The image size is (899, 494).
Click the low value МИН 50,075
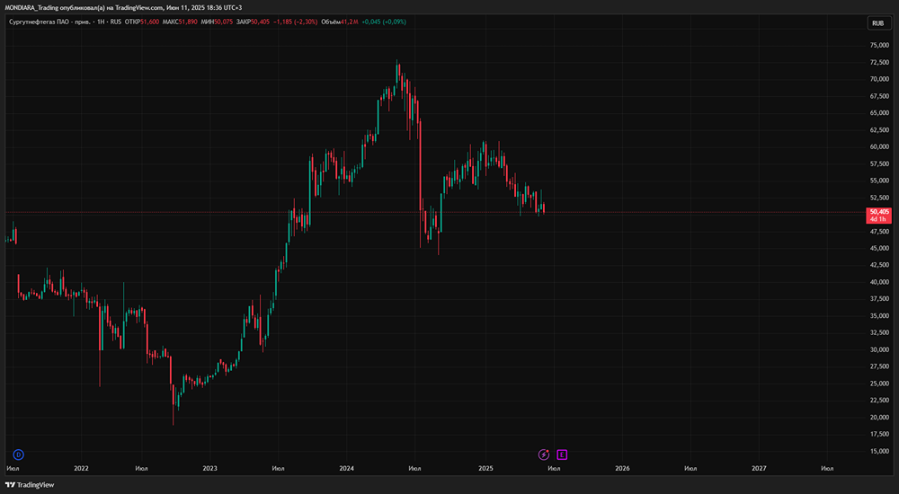pos(217,22)
